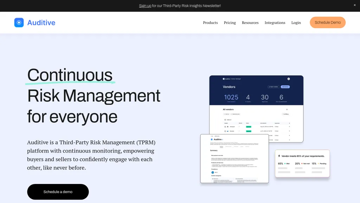The width and height of the screenshot is (360, 203).
Task: Expand the Resources menu
Action: point(250,23)
